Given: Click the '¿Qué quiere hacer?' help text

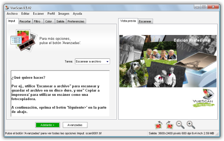Looking at the screenshot, I should (x=28, y=78).
